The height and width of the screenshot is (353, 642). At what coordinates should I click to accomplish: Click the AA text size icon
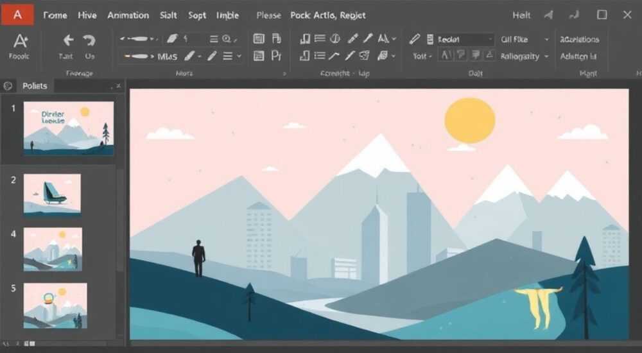tap(383, 39)
